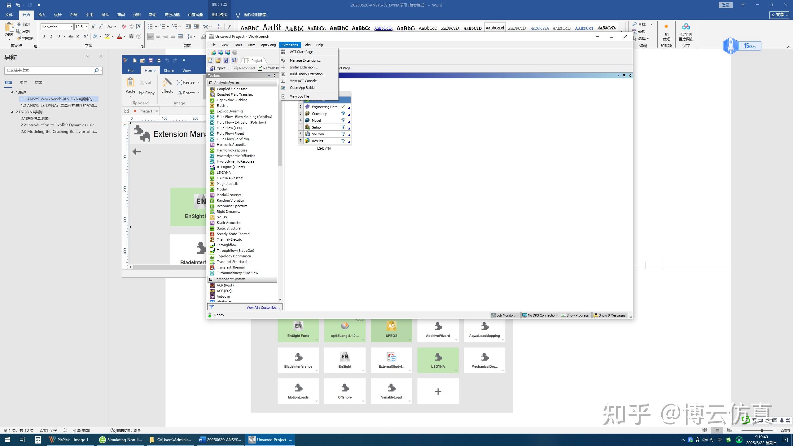Click the Fluid Flow (Fluent) system icon
793x446 pixels.
[212, 133]
